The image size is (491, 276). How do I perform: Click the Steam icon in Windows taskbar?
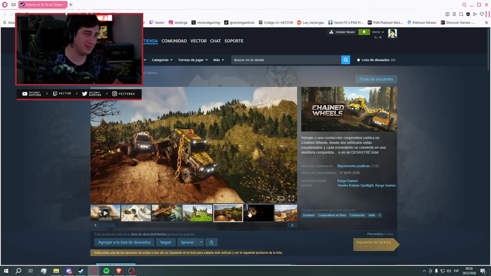(81, 271)
